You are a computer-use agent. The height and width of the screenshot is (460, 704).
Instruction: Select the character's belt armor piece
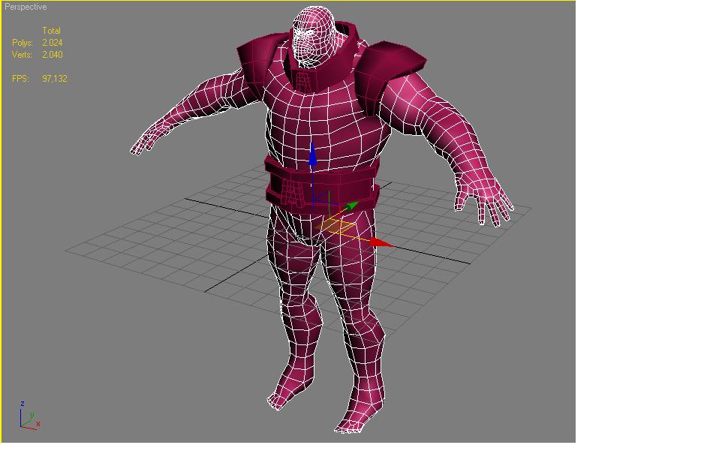[321, 186]
